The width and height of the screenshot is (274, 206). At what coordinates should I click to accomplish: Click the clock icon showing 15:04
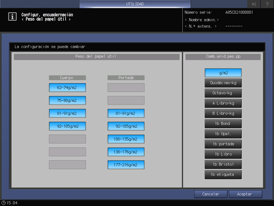(3, 203)
